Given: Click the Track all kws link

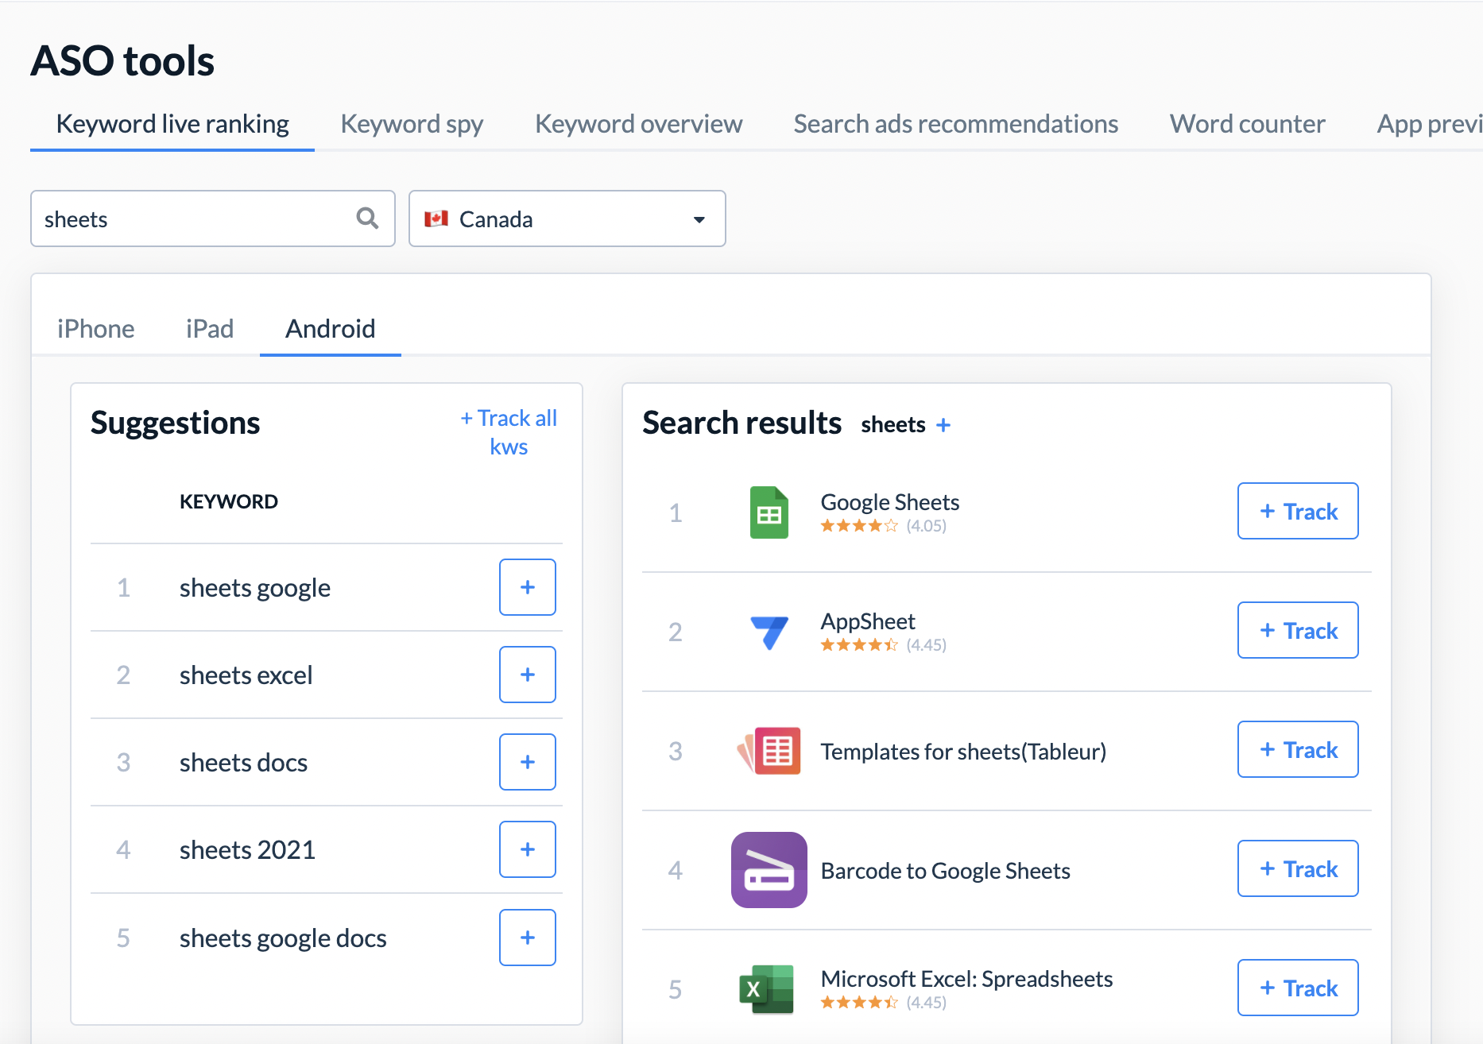Looking at the screenshot, I should pos(509,432).
